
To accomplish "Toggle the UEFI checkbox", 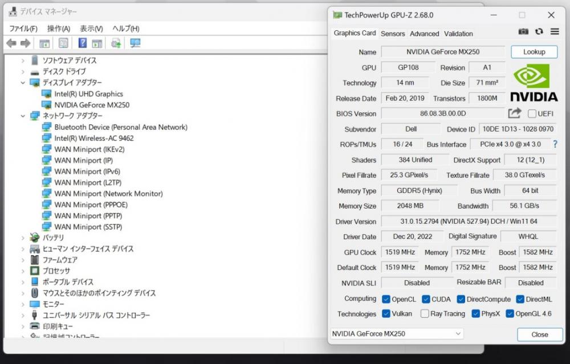I will (532, 114).
